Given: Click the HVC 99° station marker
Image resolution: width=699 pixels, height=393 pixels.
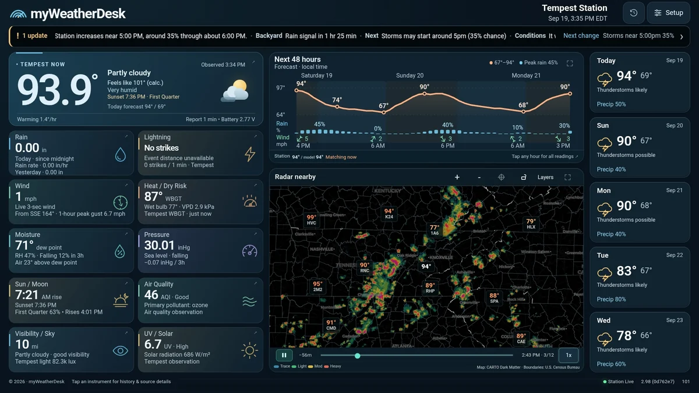Looking at the screenshot, I should (312, 220).
